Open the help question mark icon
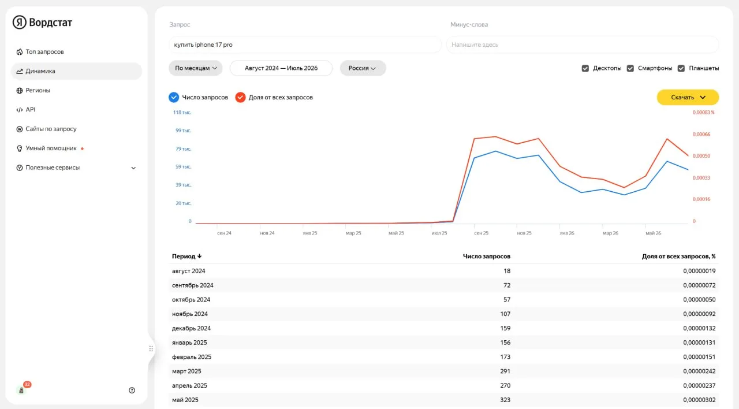The width and height of the screenshot is (739, 409). (132, 391)
